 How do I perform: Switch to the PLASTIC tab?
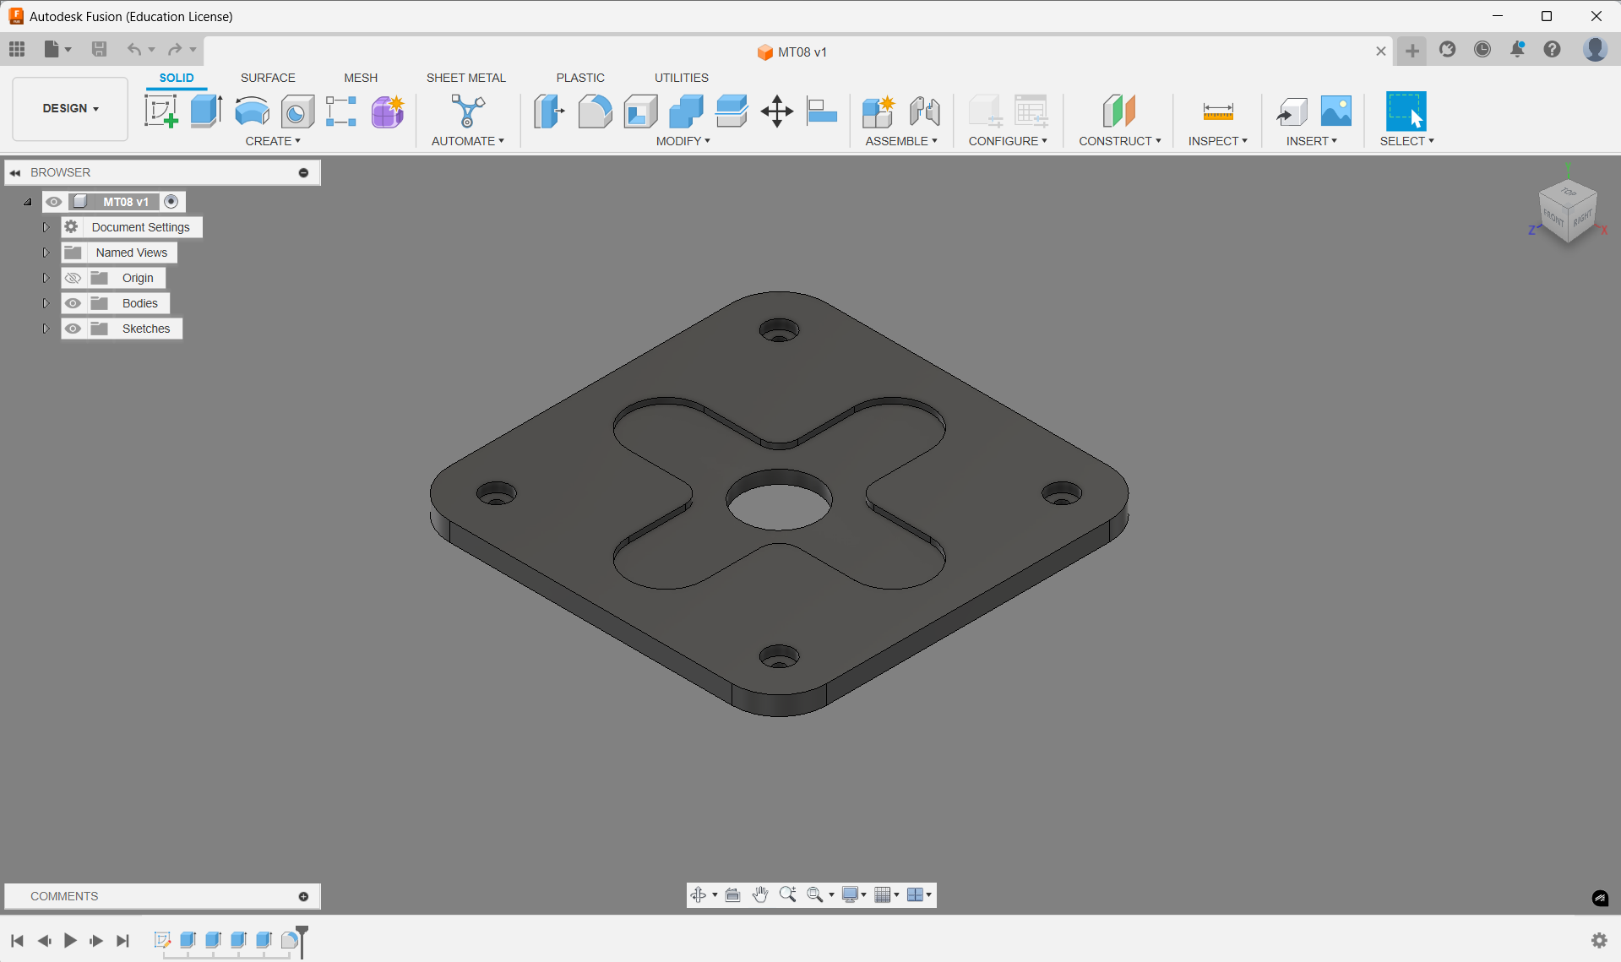tap(580, 78)
